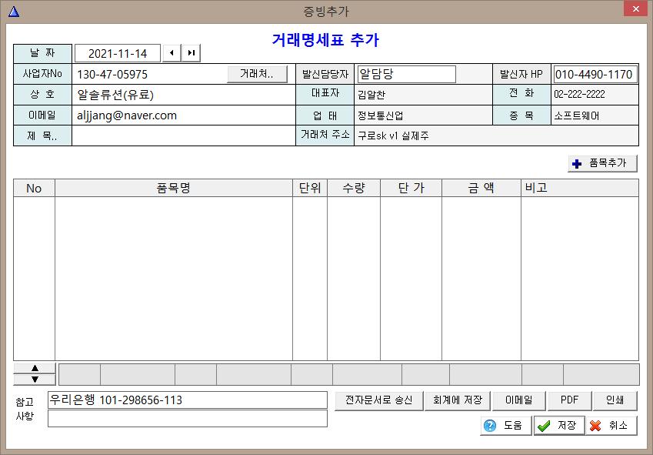Click the 발신자 HP phone number field
The width and height of the screenshot is (653, 455).
pyautogui.click(x=595, y=74)
